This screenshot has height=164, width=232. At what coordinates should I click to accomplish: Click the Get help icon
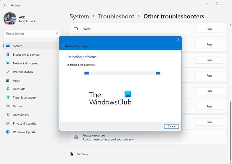pos(71,154)
